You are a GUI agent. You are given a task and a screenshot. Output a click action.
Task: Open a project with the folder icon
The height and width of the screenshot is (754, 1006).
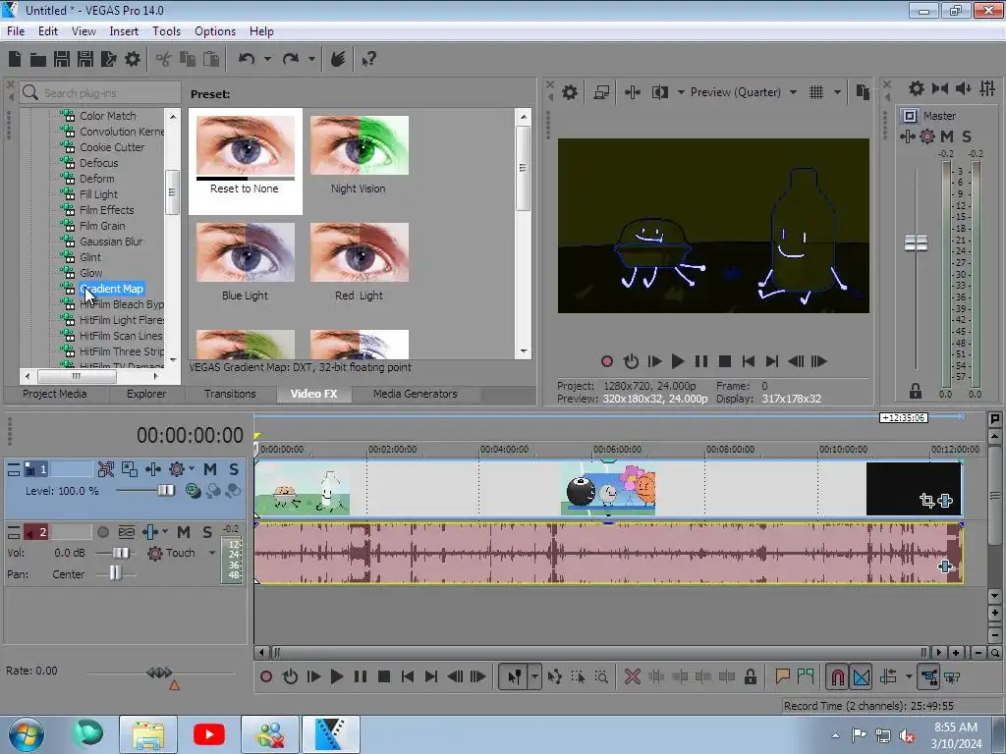click(x=38, y=60)
